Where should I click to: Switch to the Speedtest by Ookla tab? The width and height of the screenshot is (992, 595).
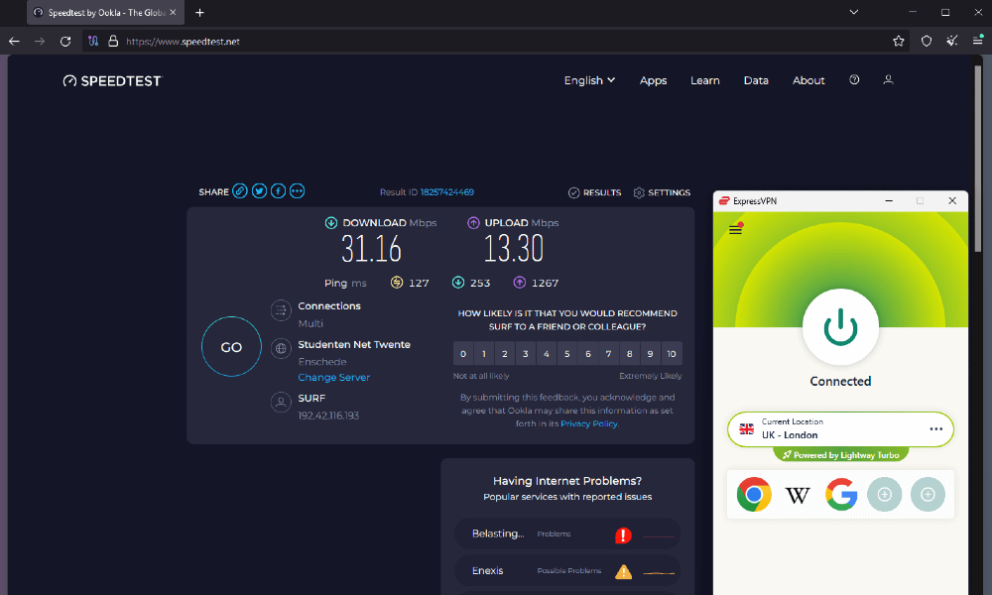click(94, 13)
